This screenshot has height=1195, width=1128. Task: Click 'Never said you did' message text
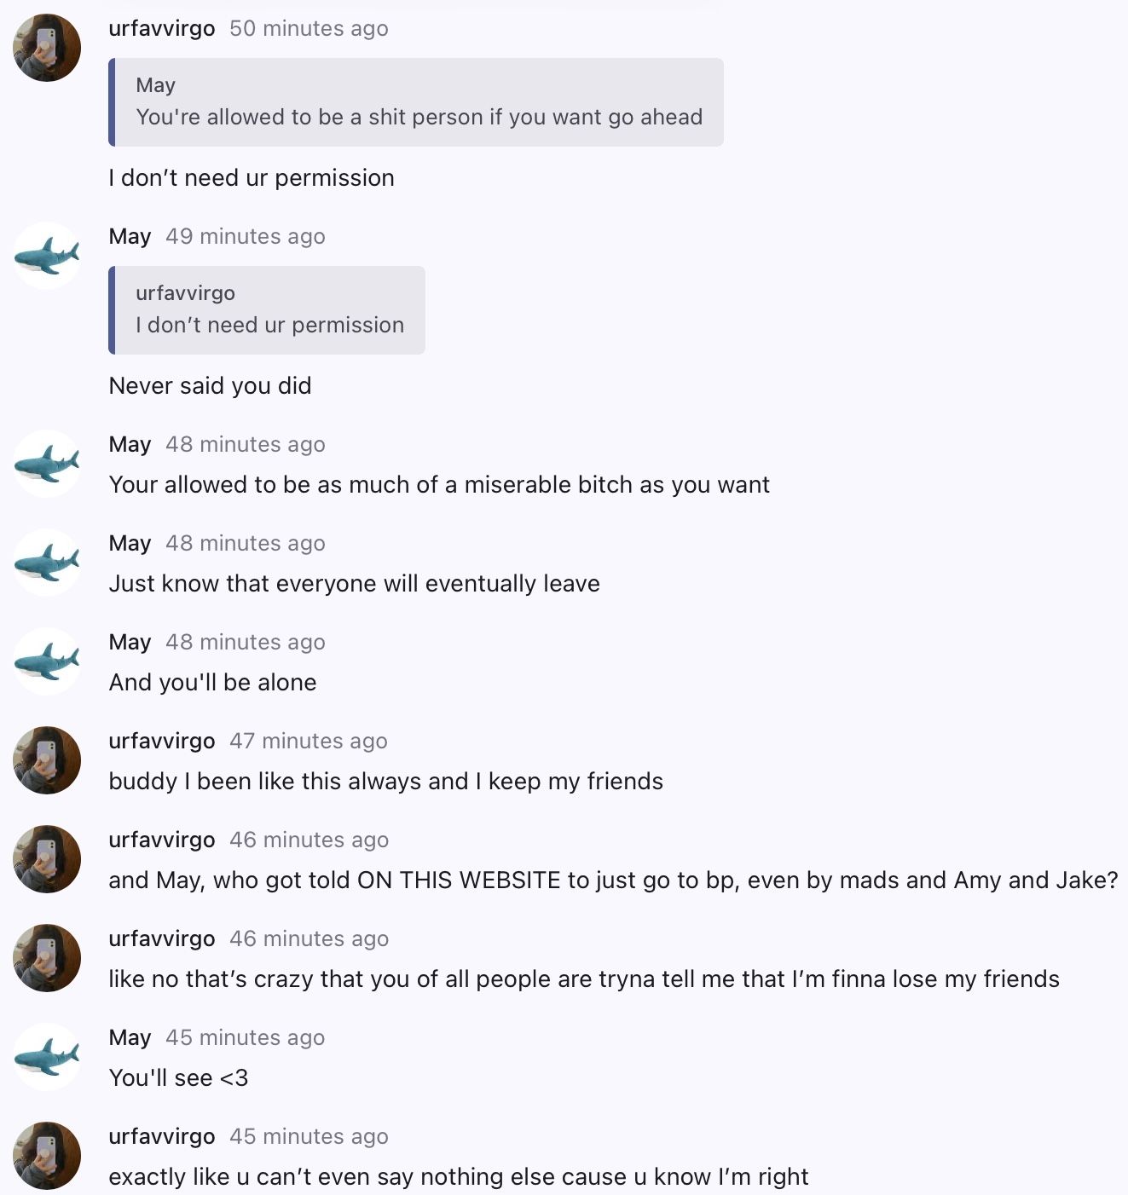tap(210, 385)
